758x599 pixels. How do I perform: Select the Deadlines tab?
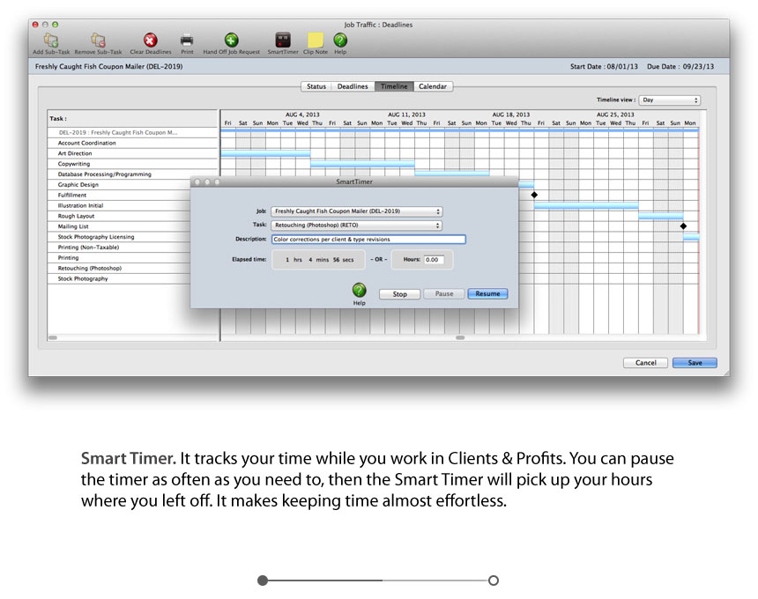[x=353, y=86]
